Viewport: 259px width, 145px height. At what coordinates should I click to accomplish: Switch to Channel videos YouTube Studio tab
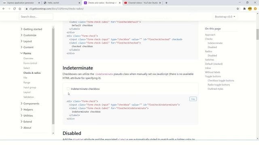tap(142, 3)
